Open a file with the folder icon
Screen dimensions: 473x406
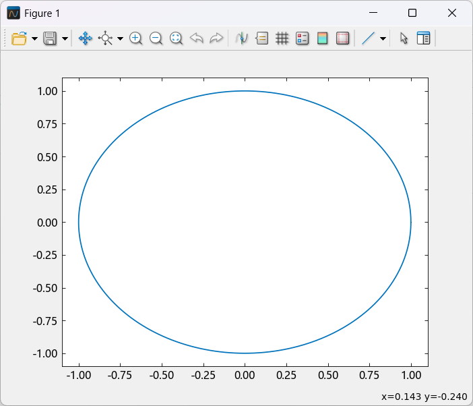[19, 38]
